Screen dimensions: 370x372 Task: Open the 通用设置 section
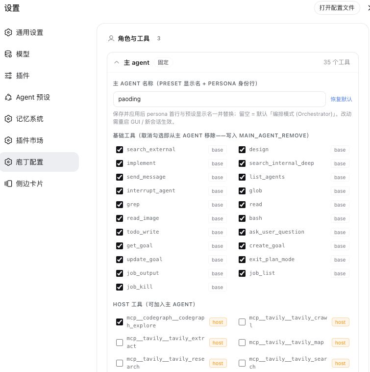39,32
